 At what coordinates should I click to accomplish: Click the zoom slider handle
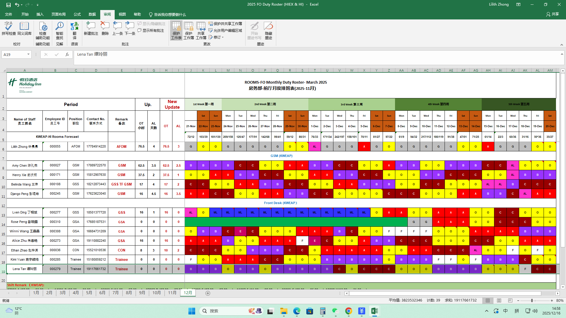[x=532, y=301]
